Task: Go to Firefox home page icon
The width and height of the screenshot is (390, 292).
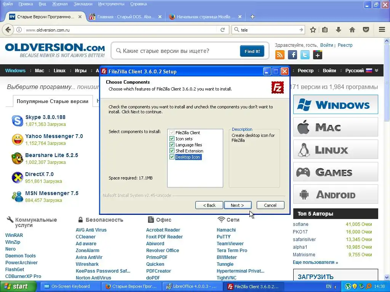Action: [x=352, y=30]
